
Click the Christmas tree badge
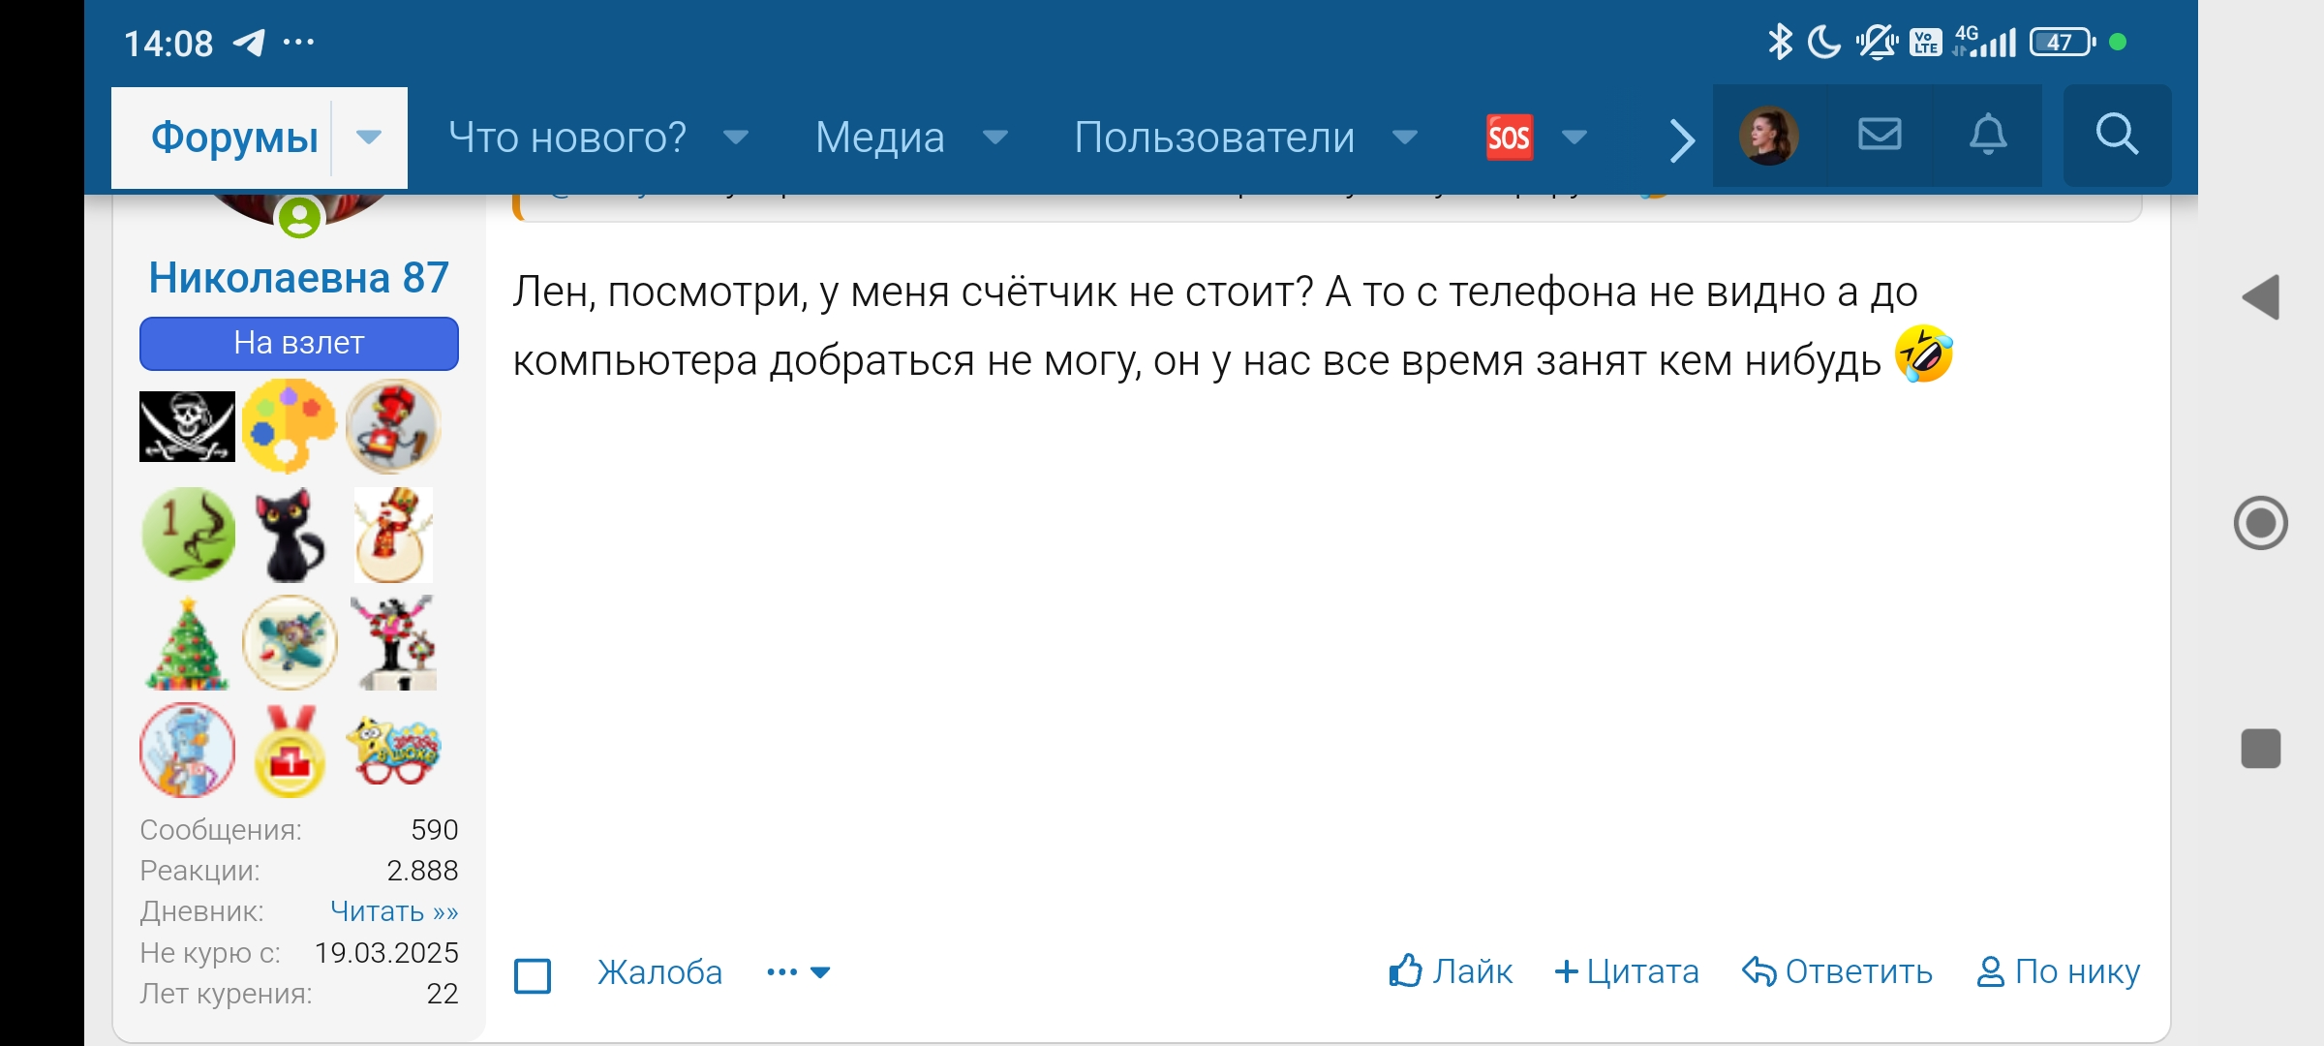pos(187,644)
